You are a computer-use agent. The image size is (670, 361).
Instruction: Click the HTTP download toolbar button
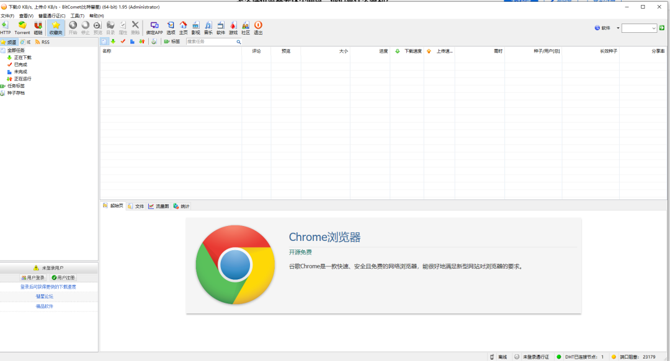(6, 28)
